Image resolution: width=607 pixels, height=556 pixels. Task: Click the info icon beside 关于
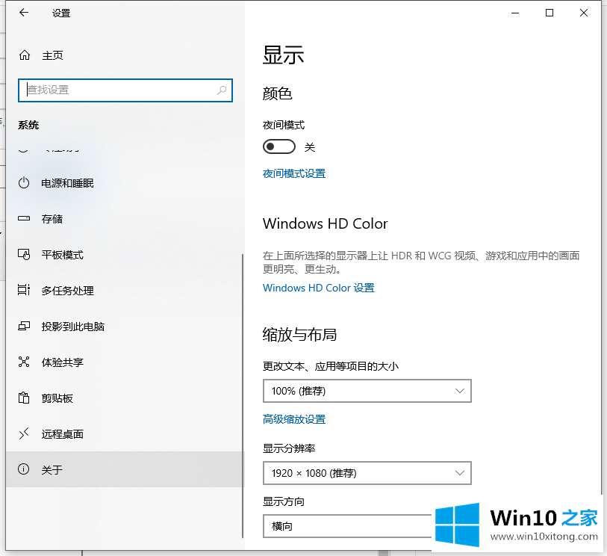(x=24, y=469)
